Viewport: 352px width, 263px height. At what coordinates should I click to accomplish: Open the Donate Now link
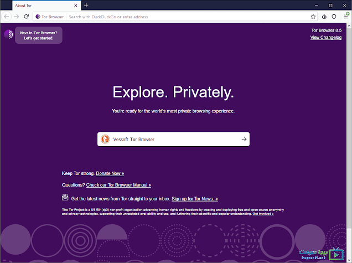click(110, 173)
